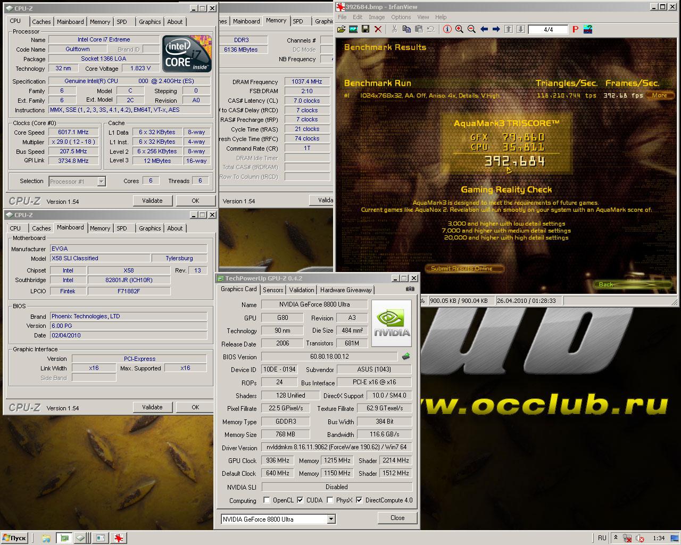Click the Open file icon in IrfanView

click(x=341, y=29)
